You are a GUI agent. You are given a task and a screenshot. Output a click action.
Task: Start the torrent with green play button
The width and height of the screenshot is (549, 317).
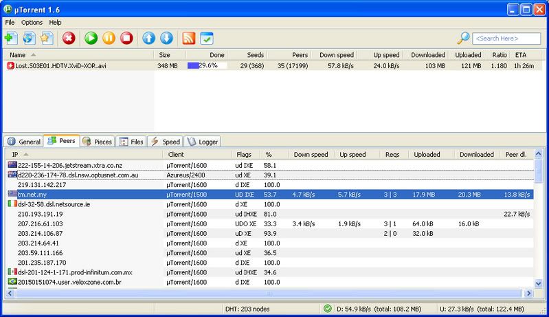(91, 38)
